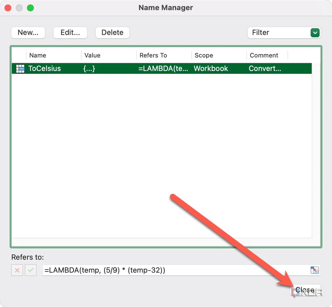Delete the selected name

(x=112, y=33)
